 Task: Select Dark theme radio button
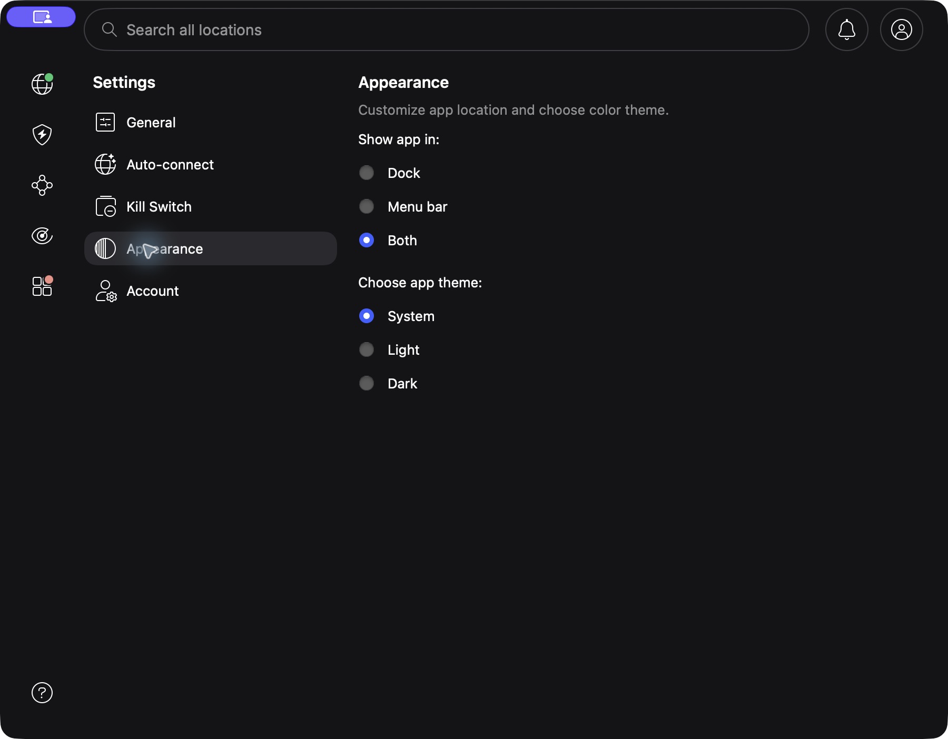[x=367, y=383]
